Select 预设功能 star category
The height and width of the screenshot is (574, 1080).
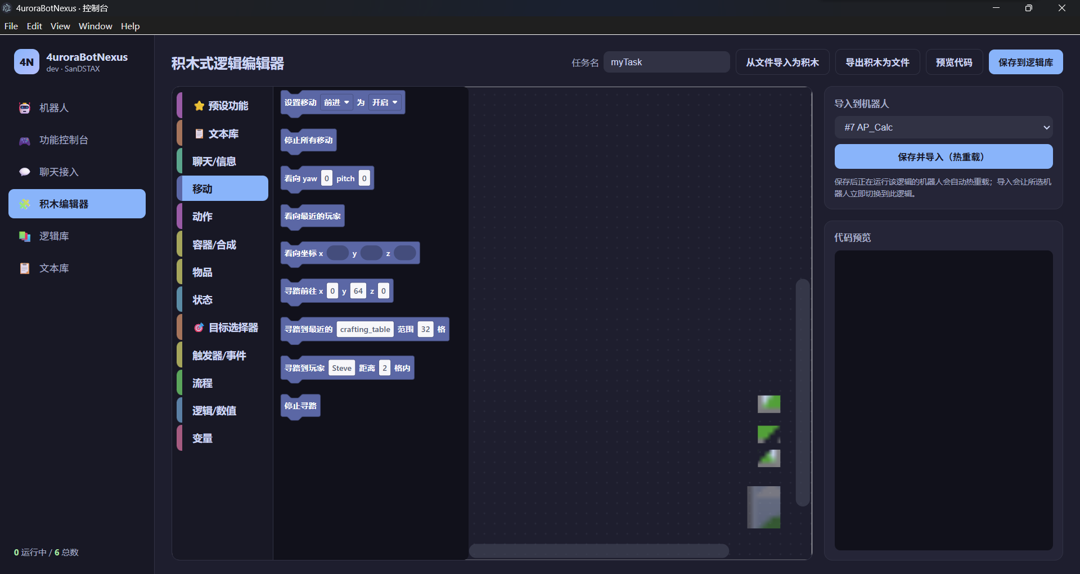coord(223,106)
